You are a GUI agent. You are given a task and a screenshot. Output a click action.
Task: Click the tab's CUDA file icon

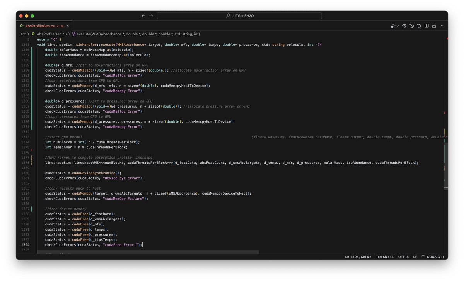coord(22,26)
